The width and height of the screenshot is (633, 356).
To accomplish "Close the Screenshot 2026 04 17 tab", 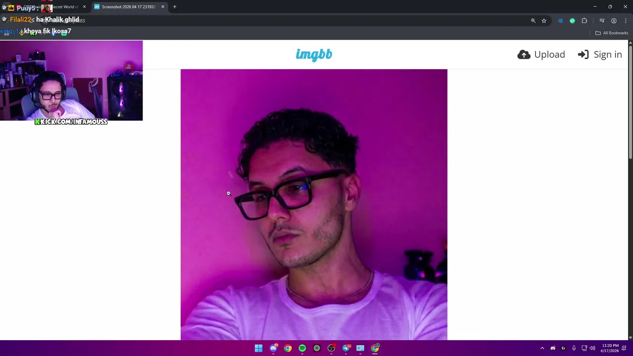I will pyautogui.click(x=163, y=7).
